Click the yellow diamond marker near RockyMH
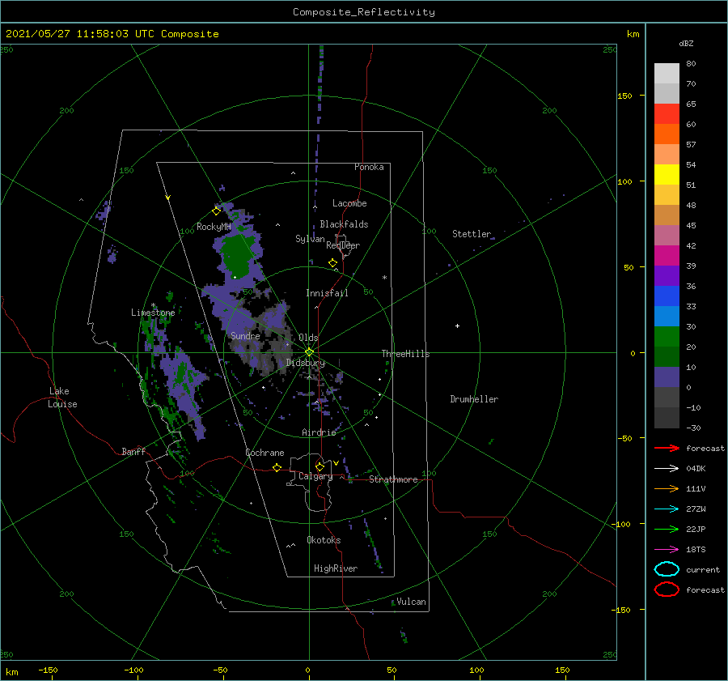This screenshot has height=681, width=728. tap(216, 211)
